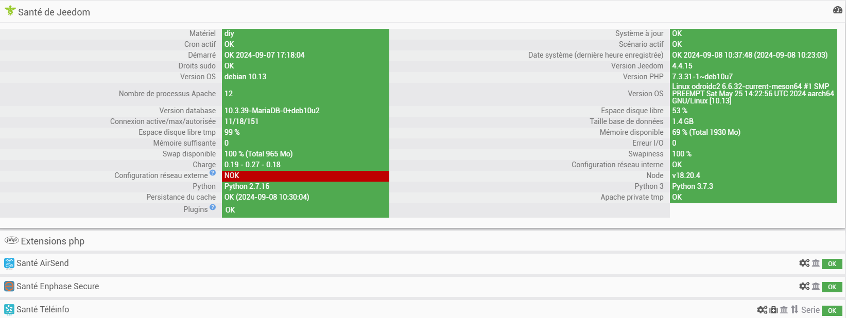Click the PHP version '7.3.31-1~deb10u7'

click(702, 77)
